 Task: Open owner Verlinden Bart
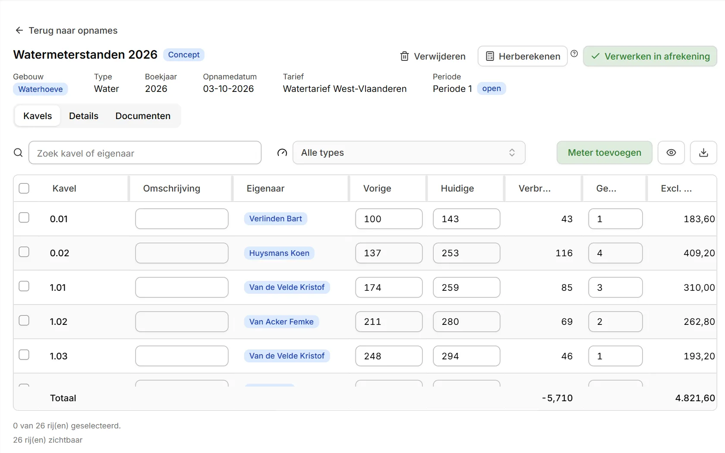(276, 219)
